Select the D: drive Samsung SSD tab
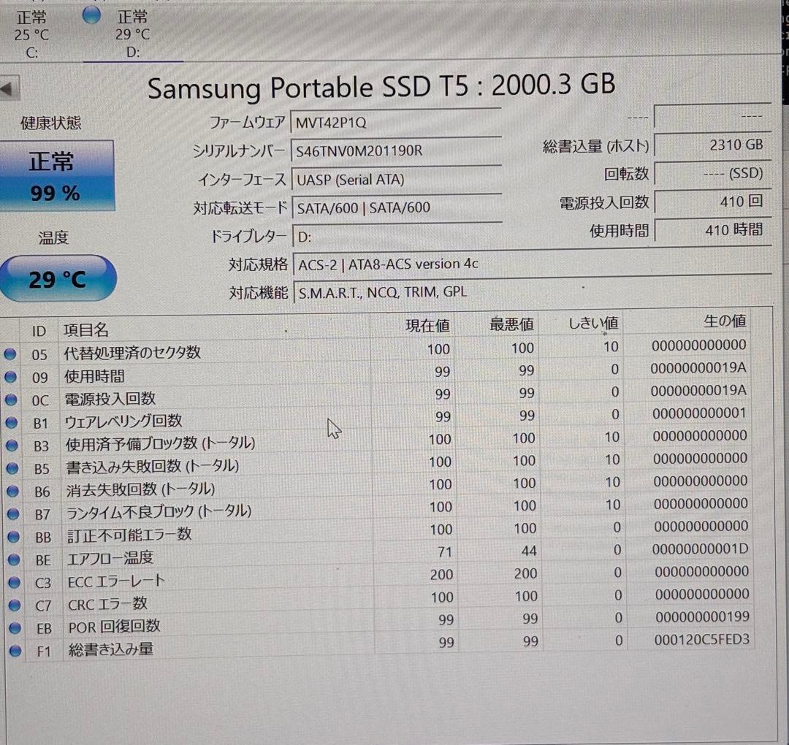Screen dimensions: 789x745 131,33
